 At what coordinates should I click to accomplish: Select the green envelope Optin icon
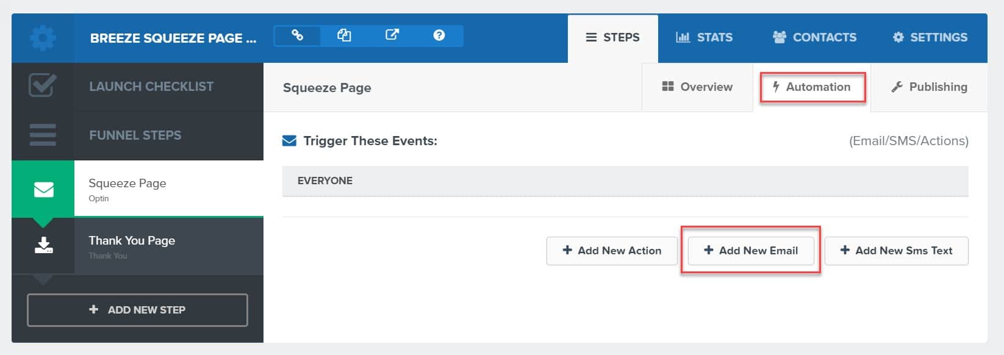[43, 189]
